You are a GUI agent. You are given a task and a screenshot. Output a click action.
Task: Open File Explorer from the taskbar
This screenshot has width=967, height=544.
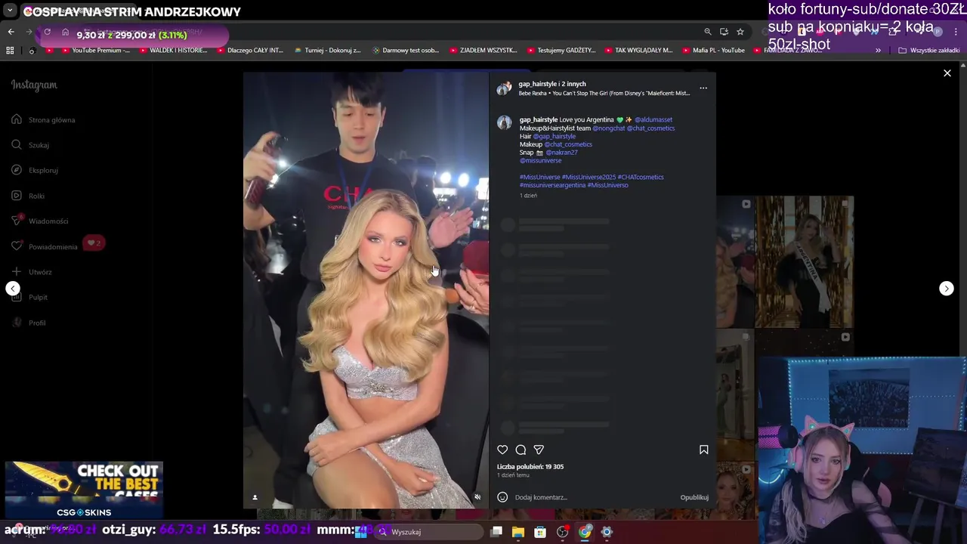[518, 532]
